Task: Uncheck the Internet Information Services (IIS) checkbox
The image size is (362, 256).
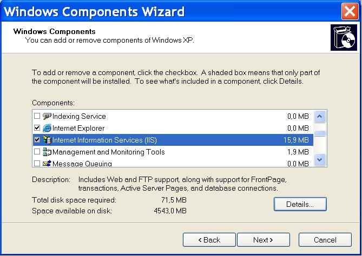Action: point(37,140)
